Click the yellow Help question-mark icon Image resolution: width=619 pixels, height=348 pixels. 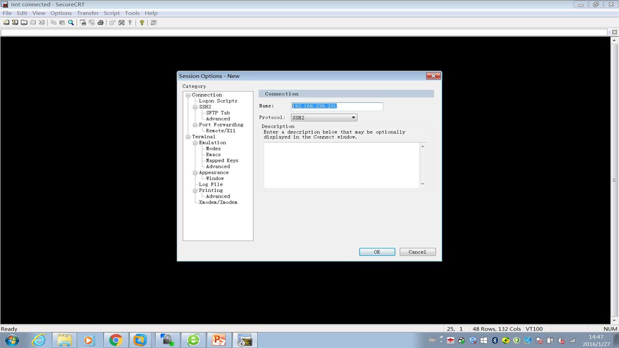tap(142, 22)
